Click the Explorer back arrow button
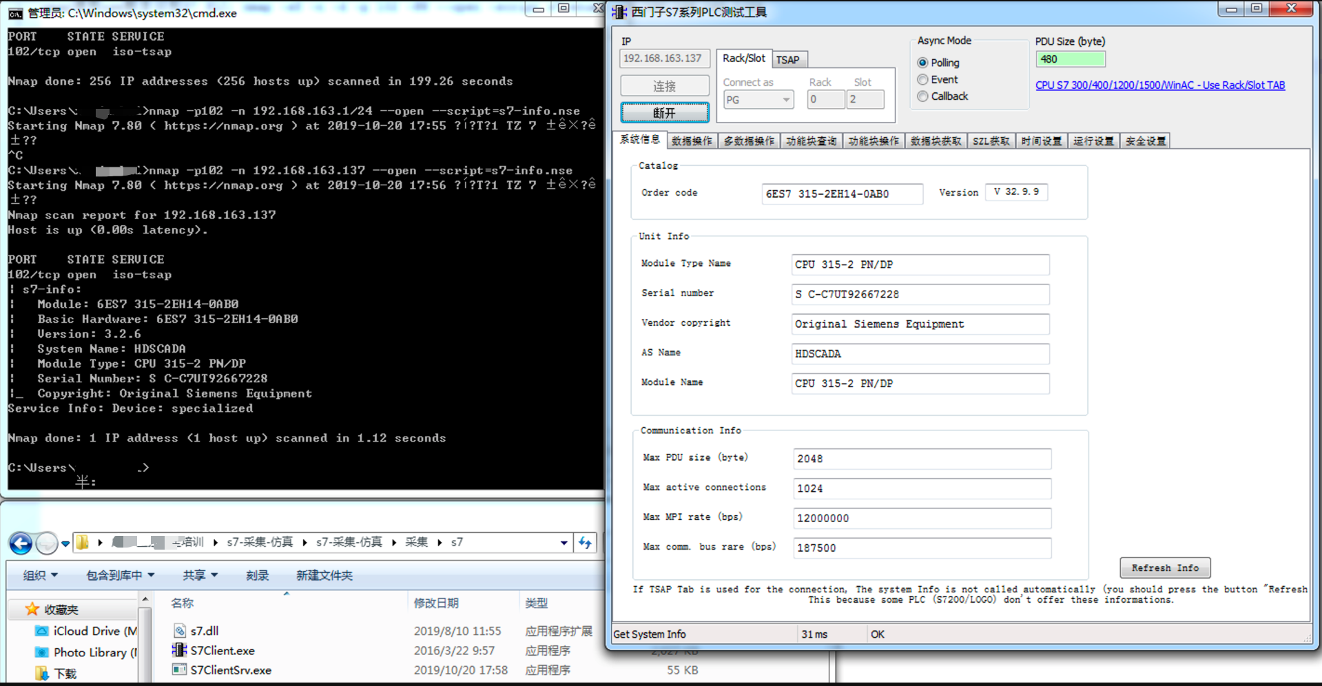1322x686 pixels. 21,543
